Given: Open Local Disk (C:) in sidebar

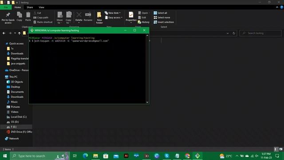Looking at the screenshot, I should coord(17,117).
